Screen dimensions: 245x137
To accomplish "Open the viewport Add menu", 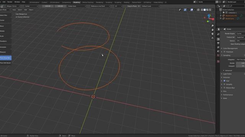I will (25, 10).
